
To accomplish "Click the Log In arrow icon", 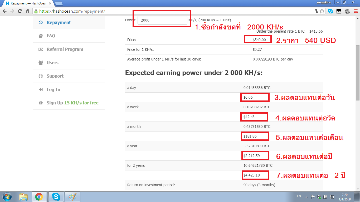I will pos(41,89).
